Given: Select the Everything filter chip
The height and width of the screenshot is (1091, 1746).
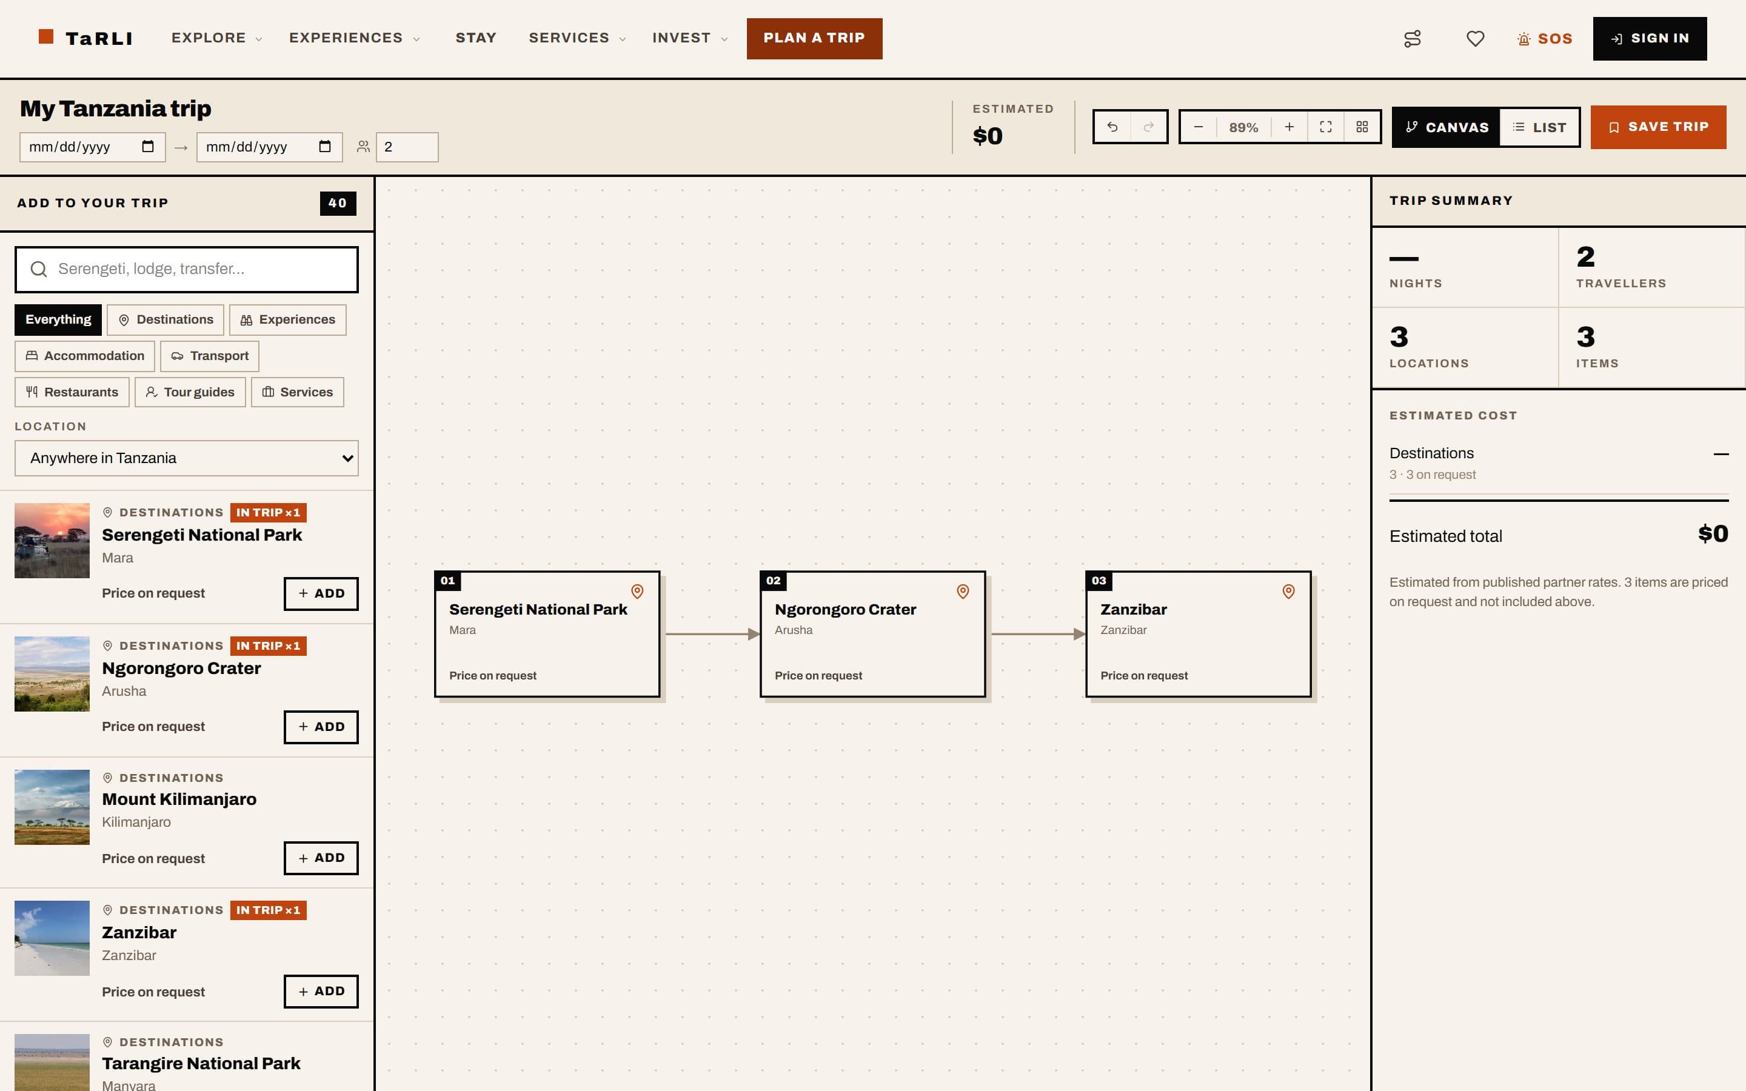Looking at the screenshot, I should pyautogui.click(x=58, y=319).
